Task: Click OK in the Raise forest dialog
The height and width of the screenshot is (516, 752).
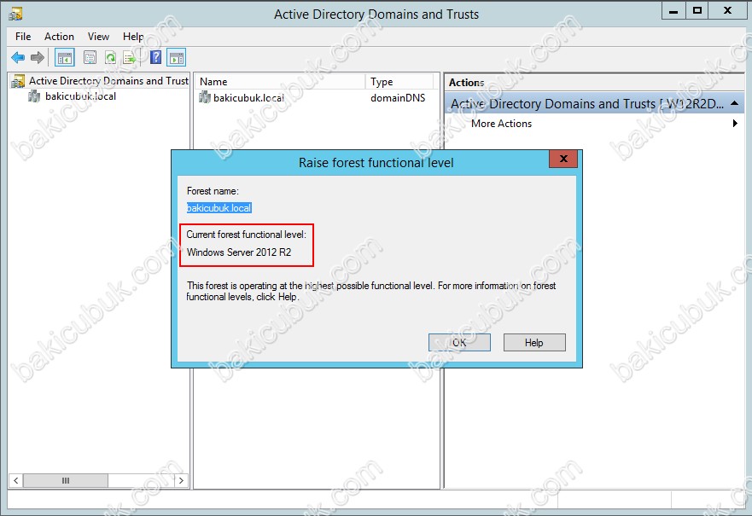Action: pos(459,343)
